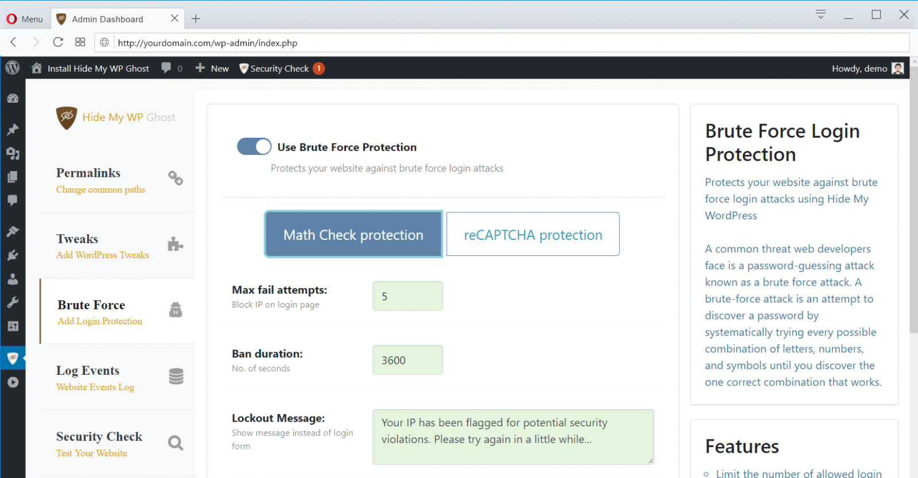The height and width of the screenshot is (478, 918).
Task: Click the Tweaks puzzle piece icon
Action: [176, 244]
